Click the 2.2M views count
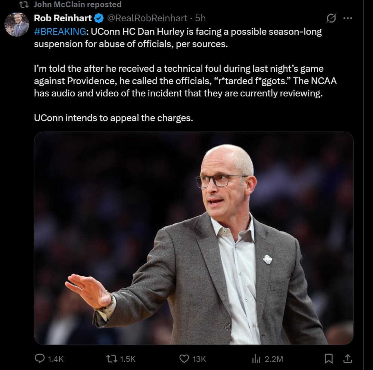The width and height of the screenshot is (373, 370). [x=274, y=359]
